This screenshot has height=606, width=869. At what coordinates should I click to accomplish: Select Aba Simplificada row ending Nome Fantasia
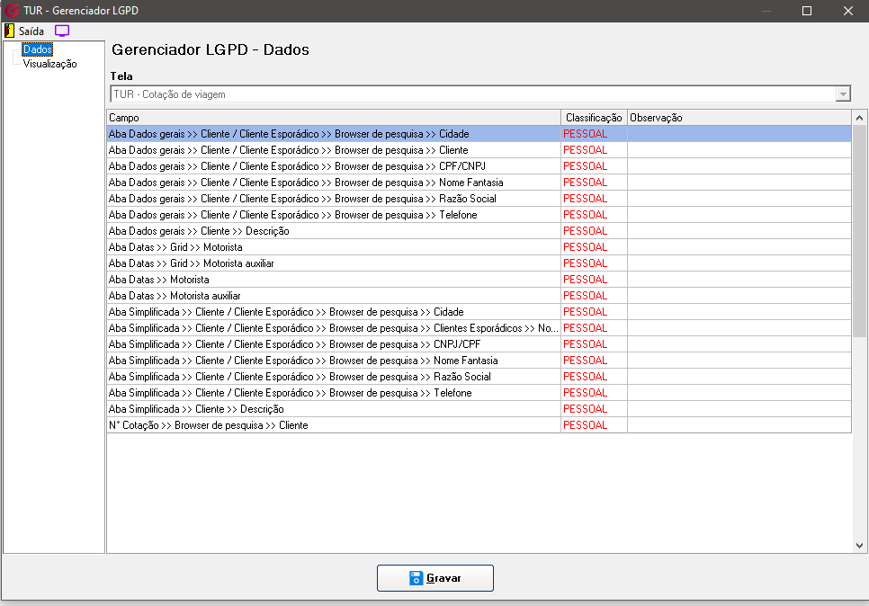[x=479, y=360]
